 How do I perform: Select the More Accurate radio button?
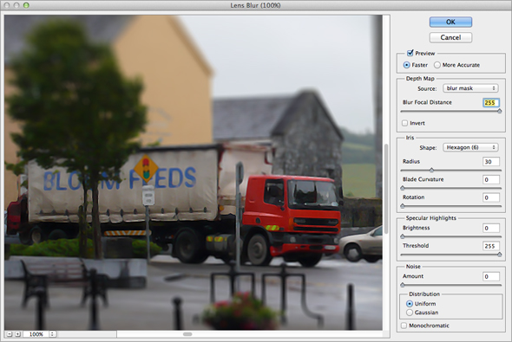[x=437, y=65]
